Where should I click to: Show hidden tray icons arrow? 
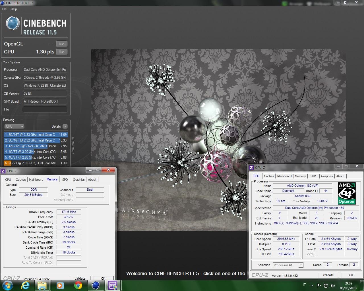(312, 285)
